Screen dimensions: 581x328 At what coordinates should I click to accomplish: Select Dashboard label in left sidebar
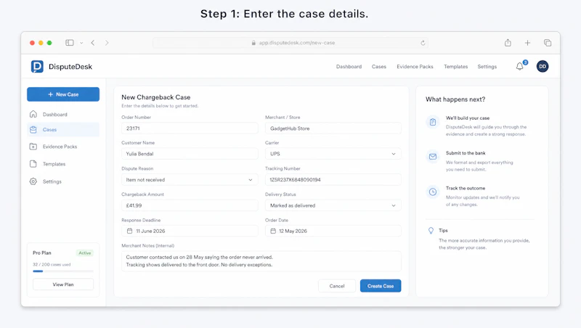(55, 115)
